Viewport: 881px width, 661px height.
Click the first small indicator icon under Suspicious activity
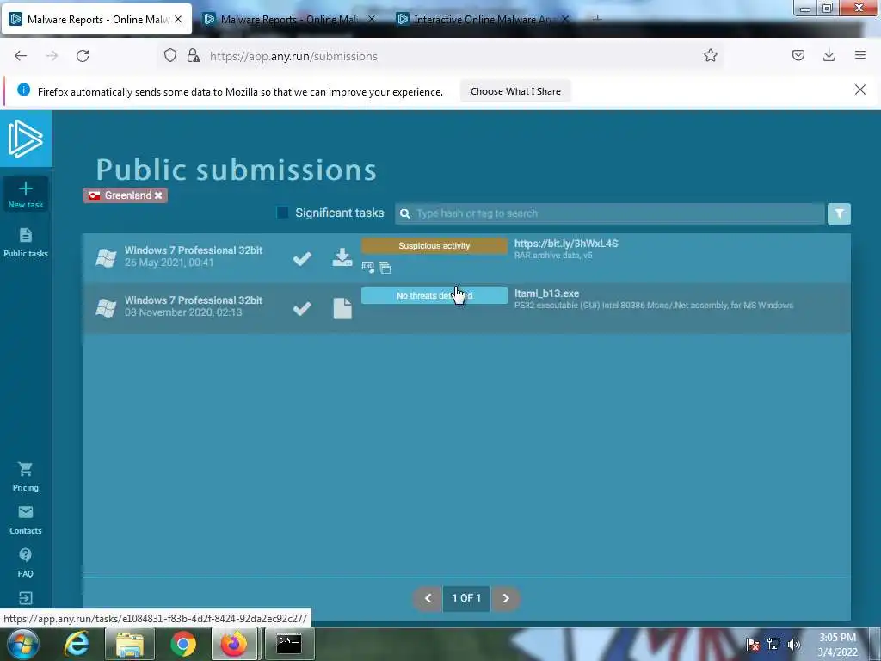coord(368,267)
